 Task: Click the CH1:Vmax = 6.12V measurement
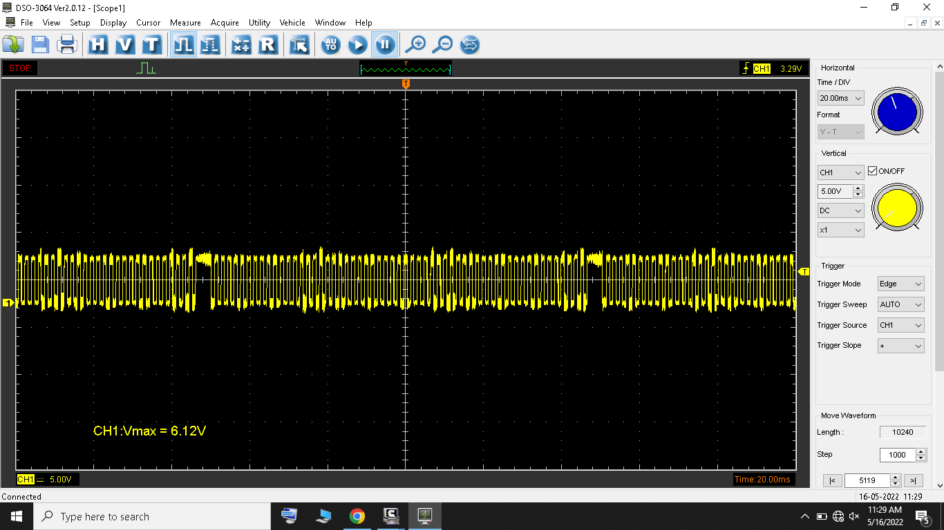pos(150,431)
